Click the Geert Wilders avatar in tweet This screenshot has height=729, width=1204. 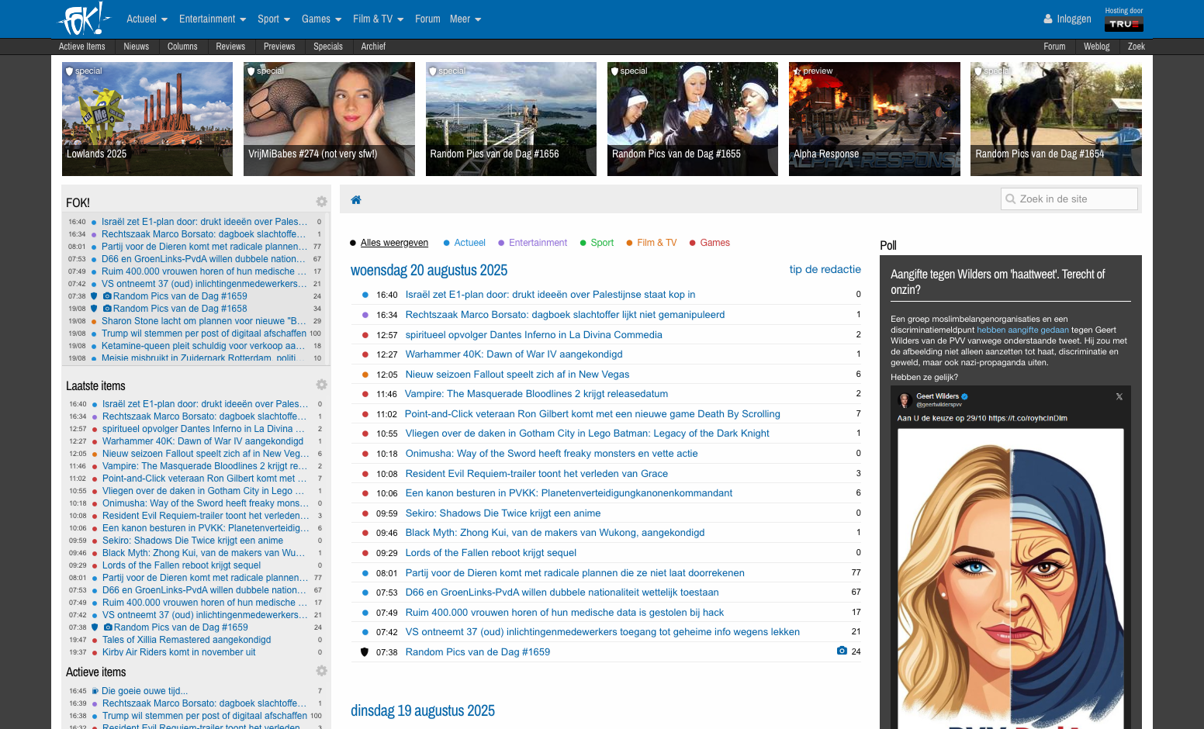click(904, 400)
